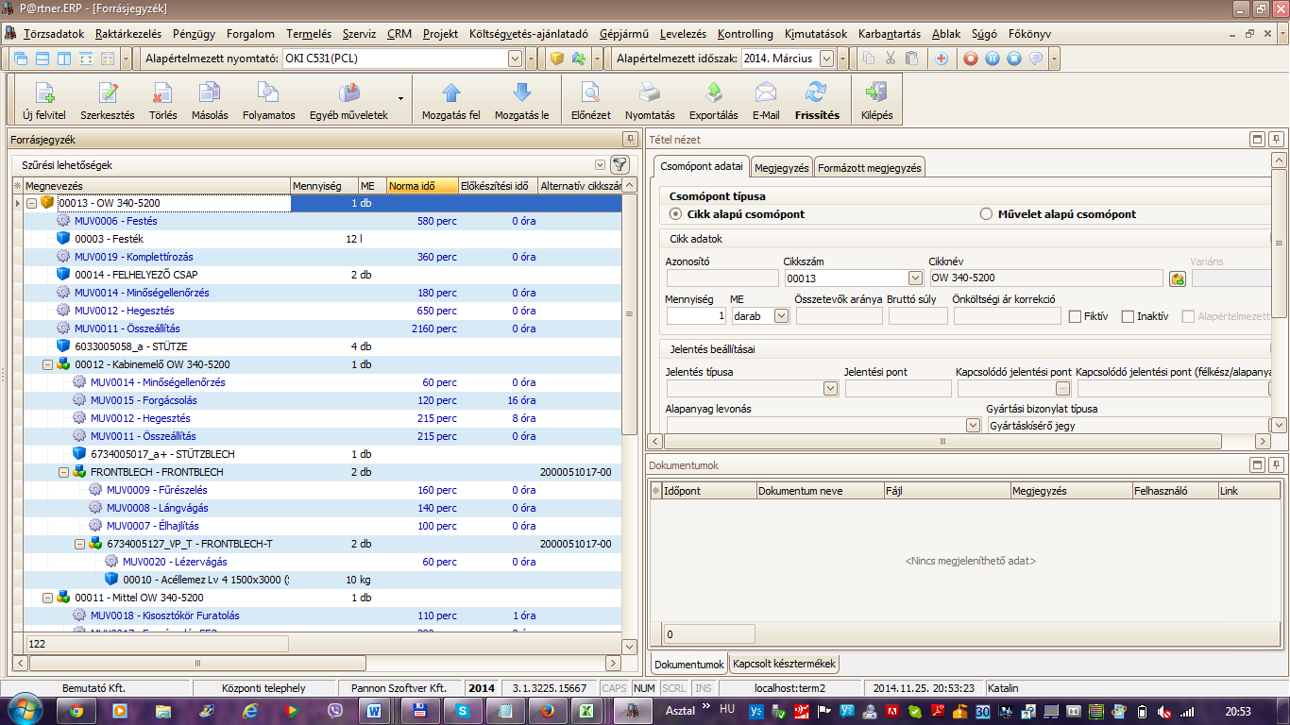
Task: Click the Előkészítési idő column header
Action: (x=498, y=186)
